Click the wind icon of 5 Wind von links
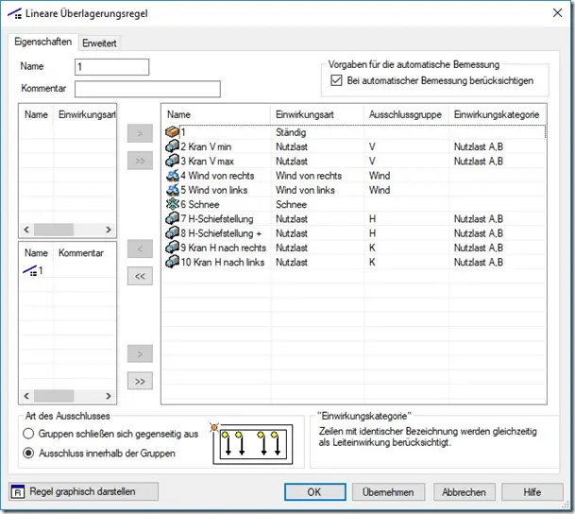Screen dimensions: 575x514 172,190
